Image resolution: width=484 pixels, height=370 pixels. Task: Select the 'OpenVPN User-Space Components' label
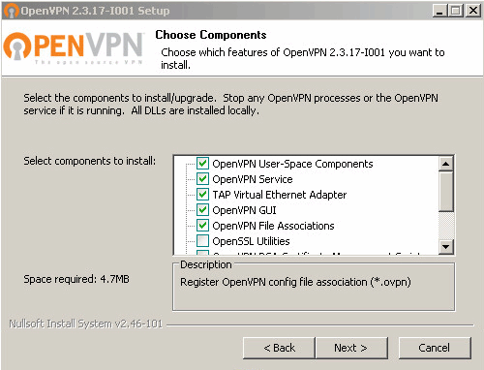click(x=292, y=164)
